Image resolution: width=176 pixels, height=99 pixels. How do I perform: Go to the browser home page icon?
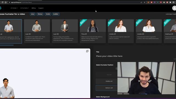point(5,2)
